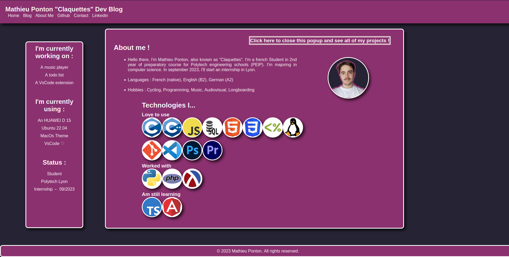509x257 pixels.
Task: Click the CSS3 shield icon
Action: tap(253, 127)
